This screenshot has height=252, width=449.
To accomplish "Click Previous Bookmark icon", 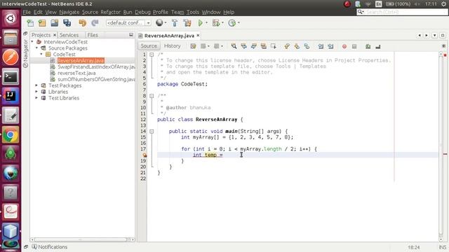I will (287, 46).
